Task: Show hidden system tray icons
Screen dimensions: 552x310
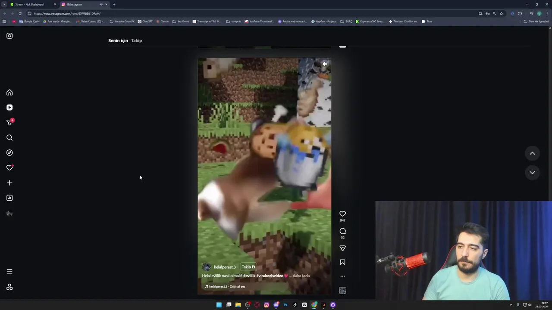Action: [x=511, y=305]
